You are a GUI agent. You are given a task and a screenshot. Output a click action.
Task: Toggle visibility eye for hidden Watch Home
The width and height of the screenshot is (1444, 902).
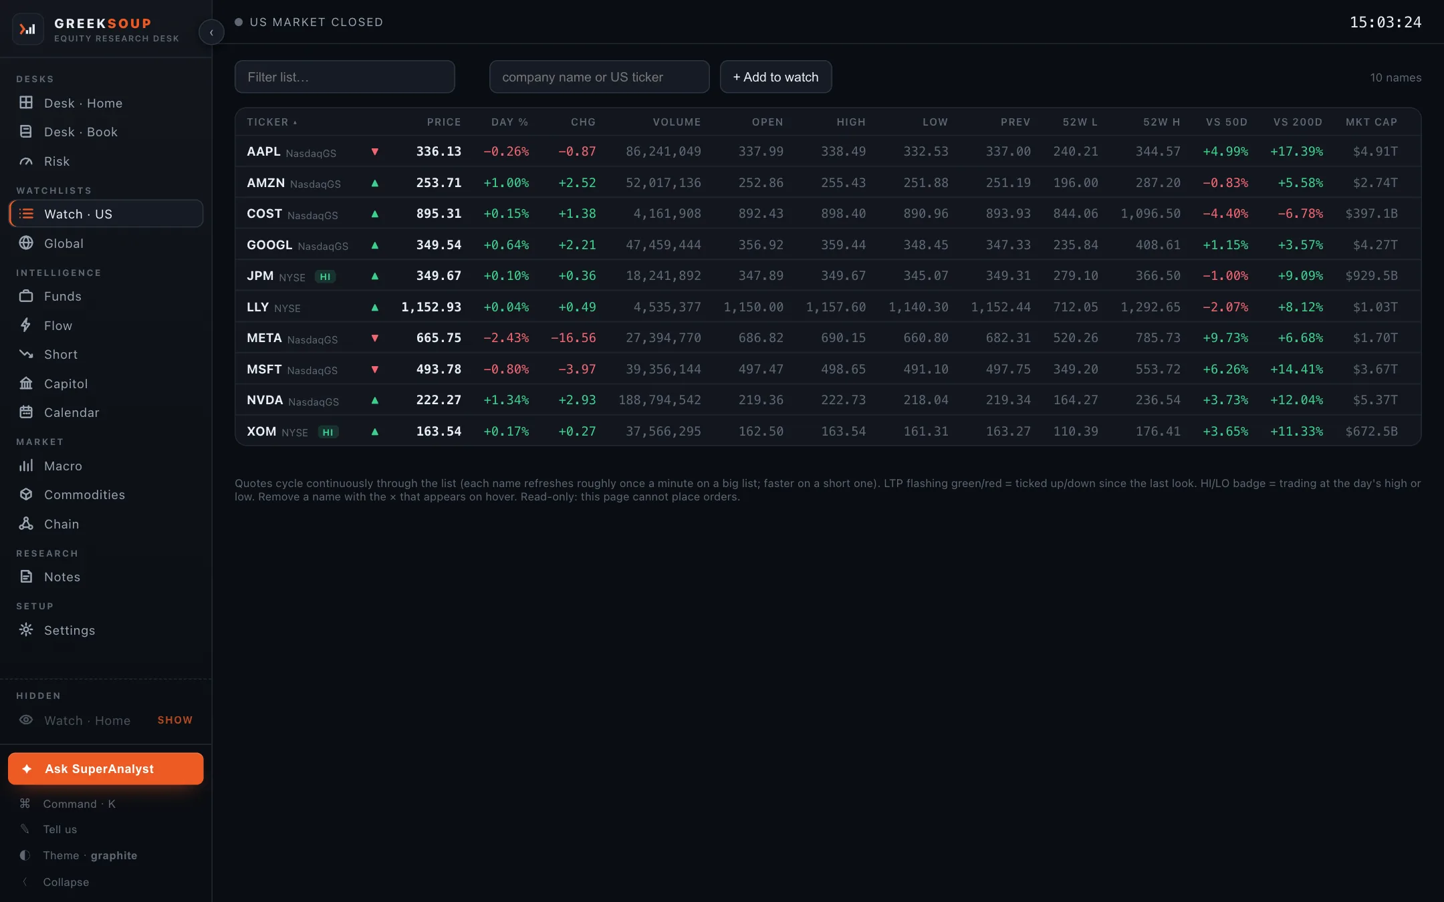[26, 720]
